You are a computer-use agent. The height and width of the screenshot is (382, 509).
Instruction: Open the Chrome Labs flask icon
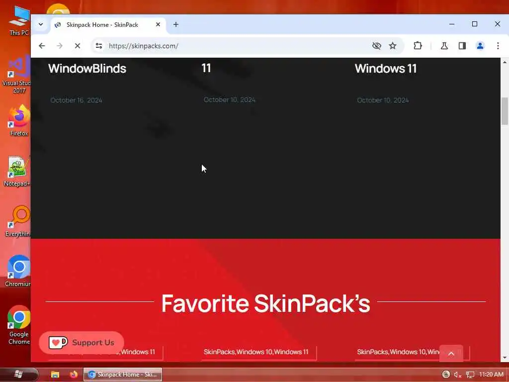444,46
